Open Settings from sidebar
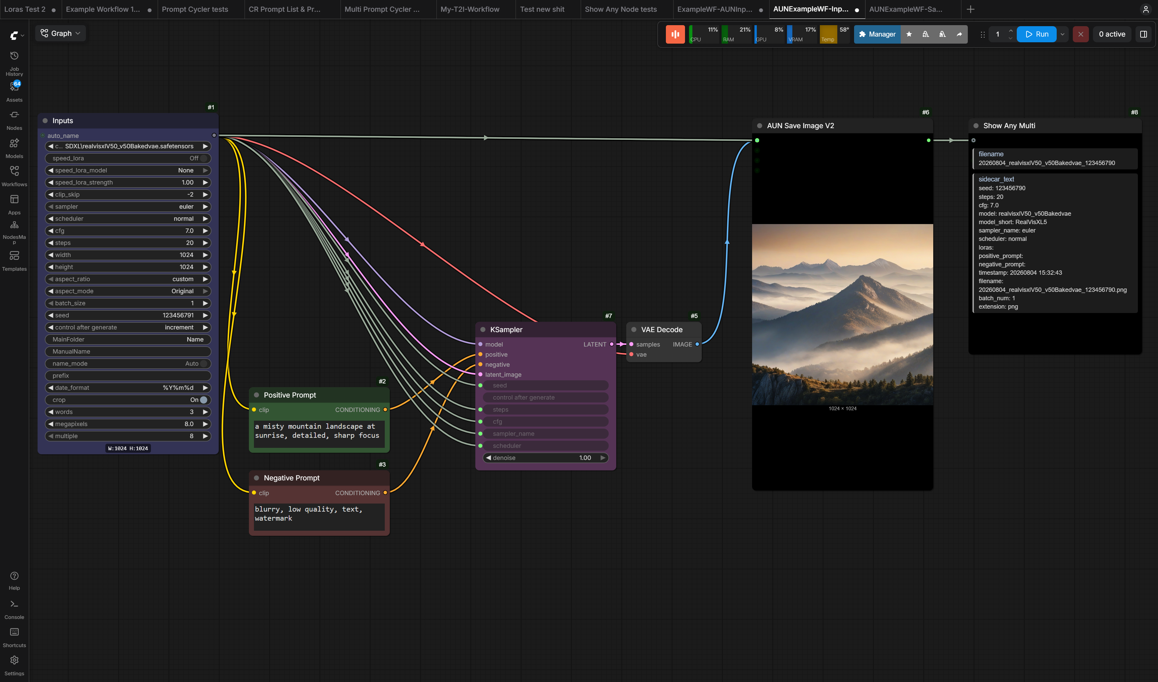 pyautogui.click(x=14, y=666)
